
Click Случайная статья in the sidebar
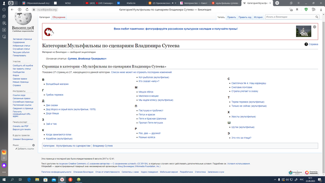click(21, 49)
